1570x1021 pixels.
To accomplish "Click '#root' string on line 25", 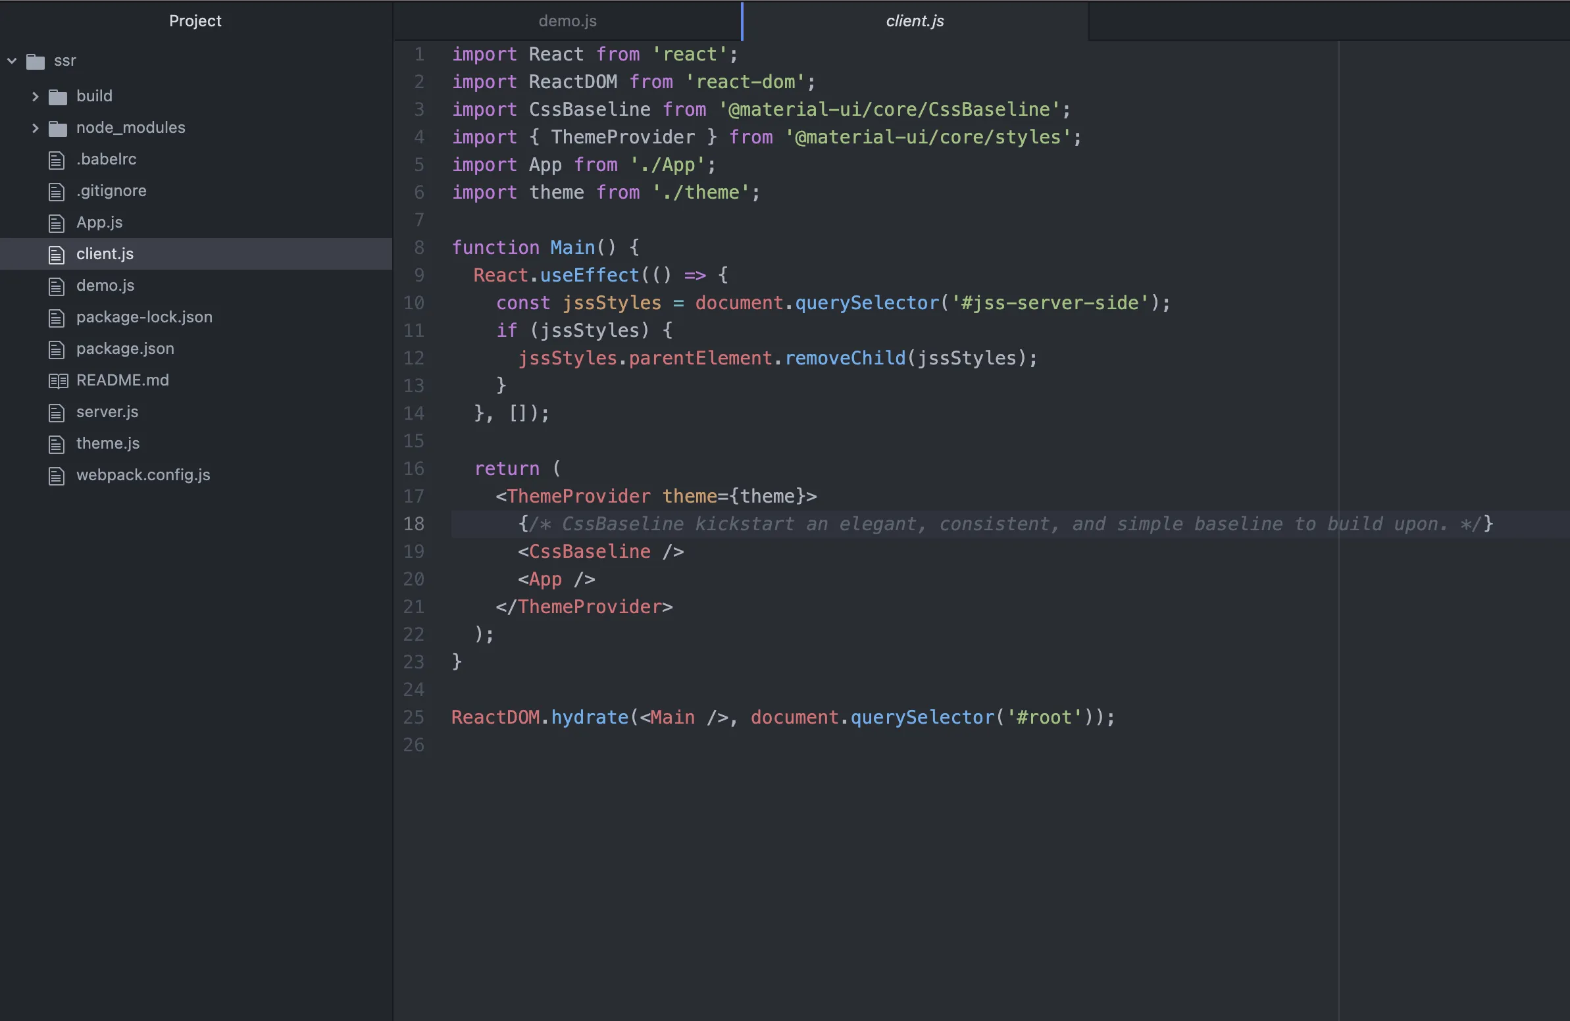I will pyautogui.click(x=1044, y=718).
